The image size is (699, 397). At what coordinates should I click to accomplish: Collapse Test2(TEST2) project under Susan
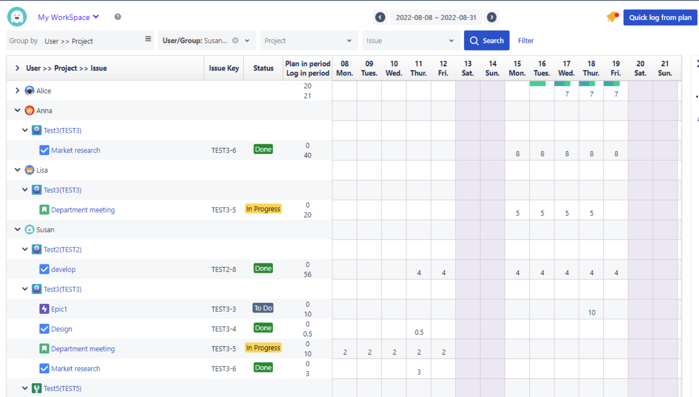pos(25,249)
